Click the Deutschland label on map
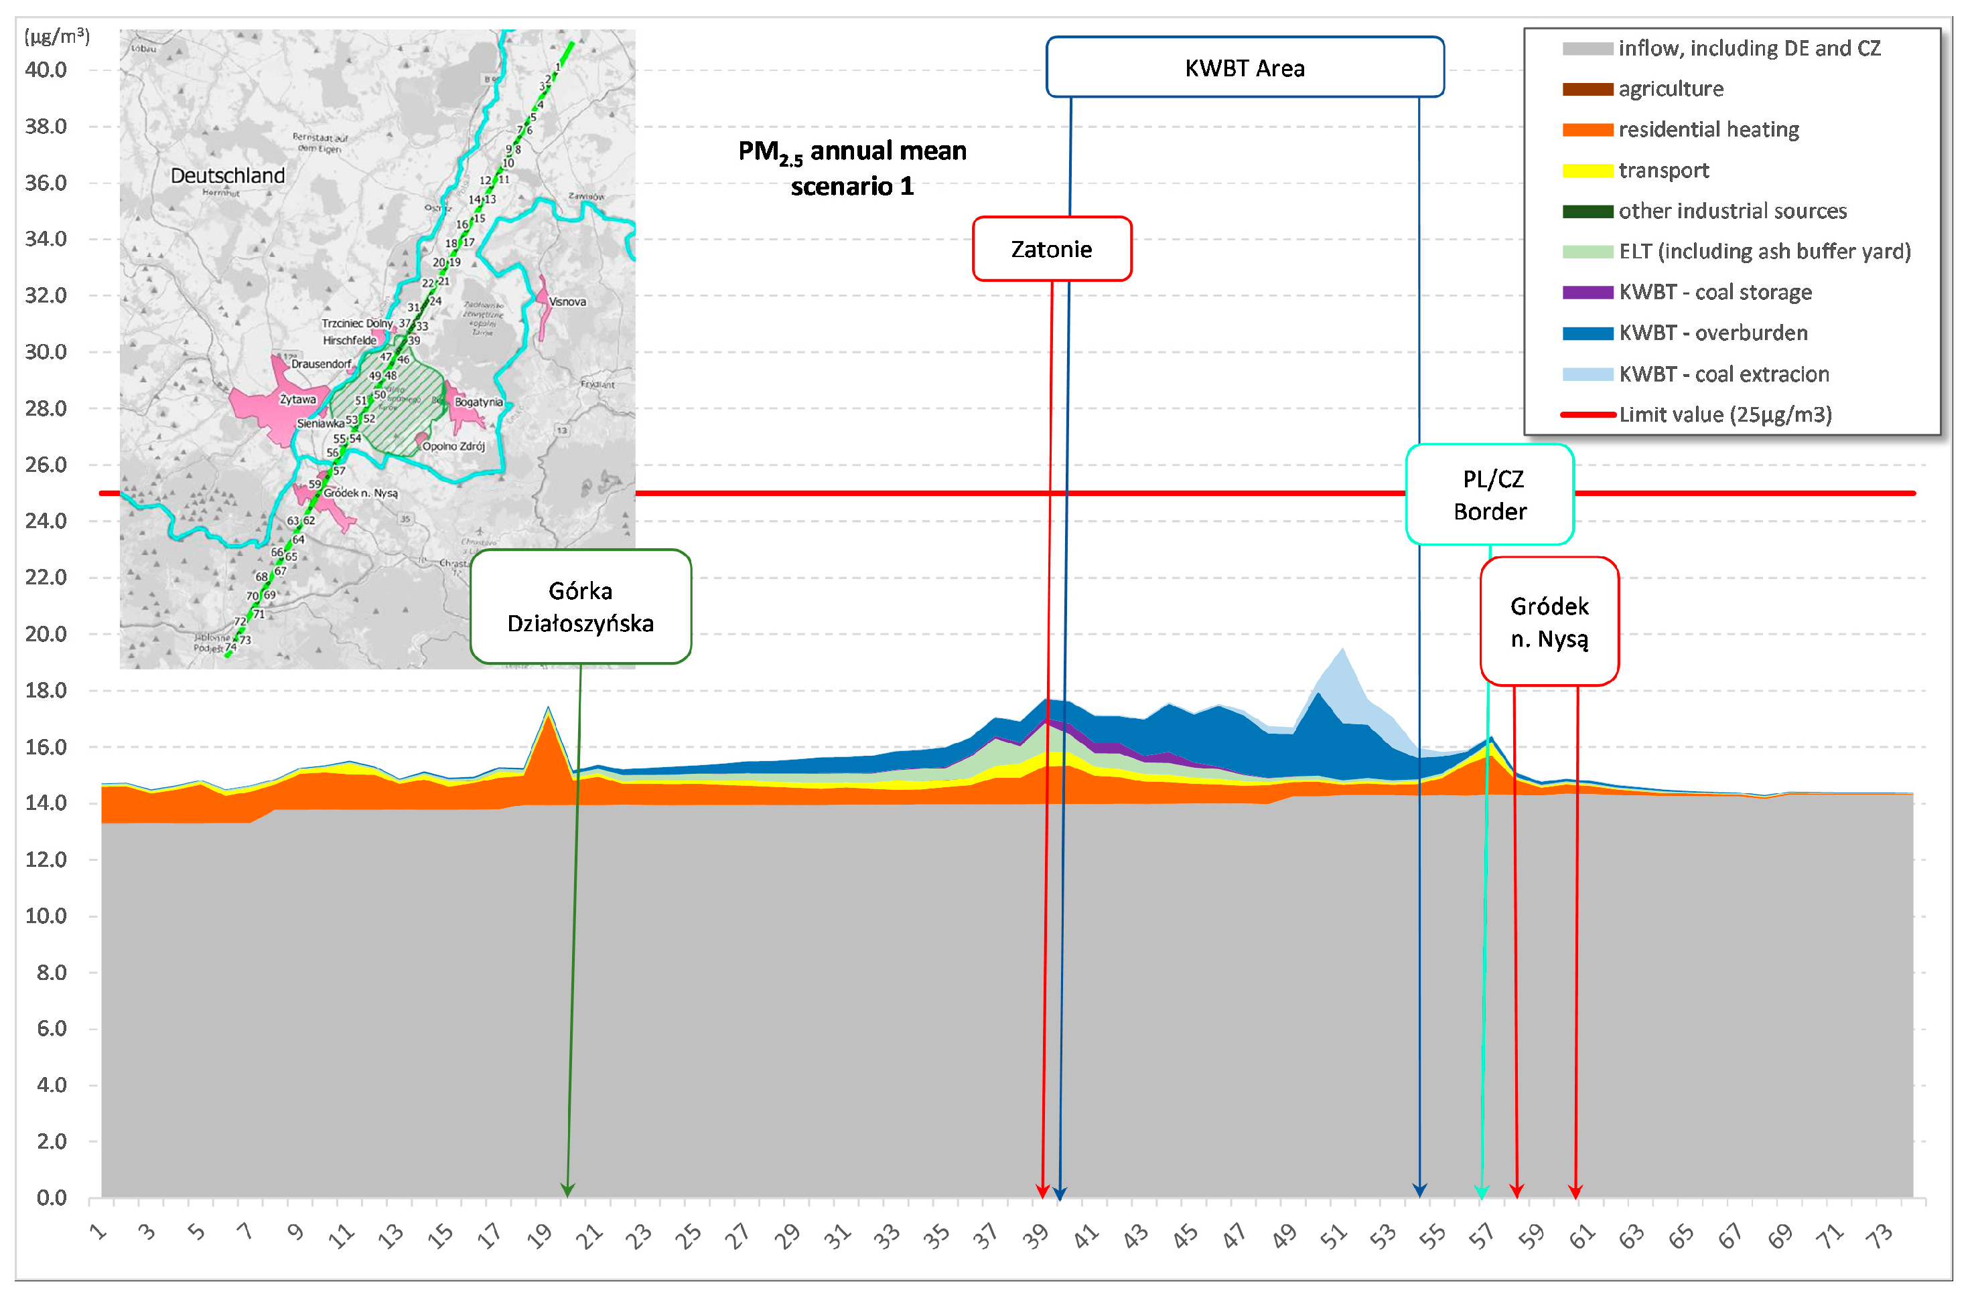Viewport: 1972px width, 1302px height. coord(227,176)
